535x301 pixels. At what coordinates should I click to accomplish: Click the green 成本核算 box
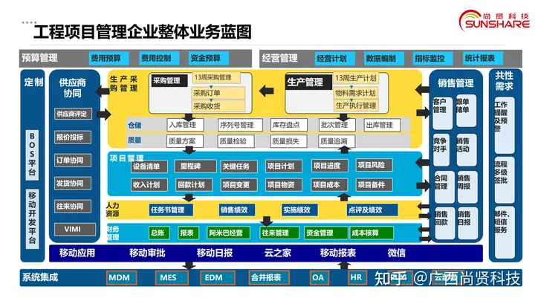372,233
